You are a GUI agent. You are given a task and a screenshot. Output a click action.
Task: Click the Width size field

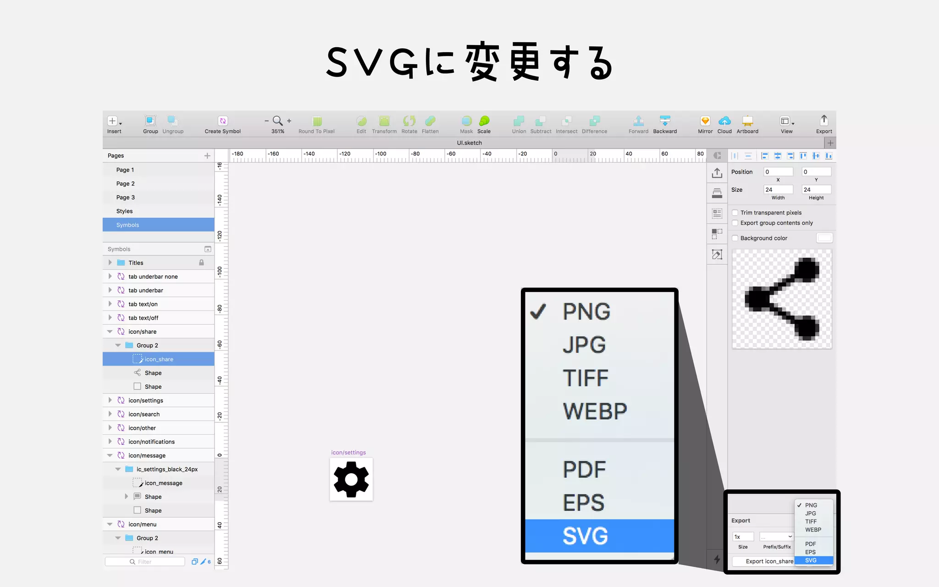[x=778, y=189]
